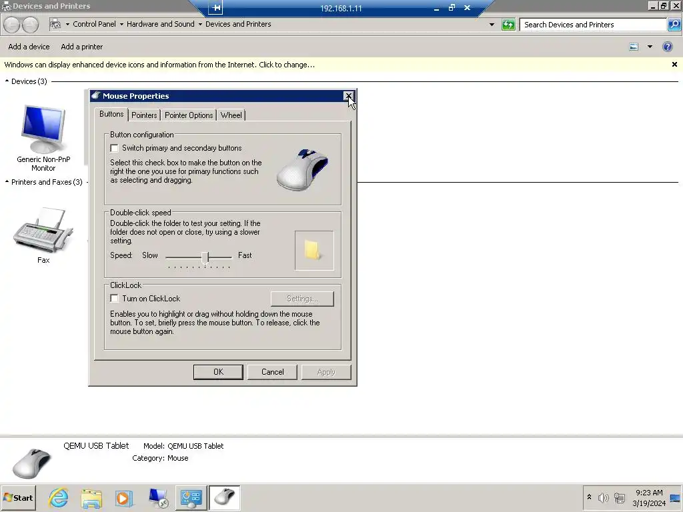Image resolution: width=683 pixels, height=512 pixels.
Task: Switch to Control Panel taskbar button
Action: pyautogui.click(x=191, y=497)
